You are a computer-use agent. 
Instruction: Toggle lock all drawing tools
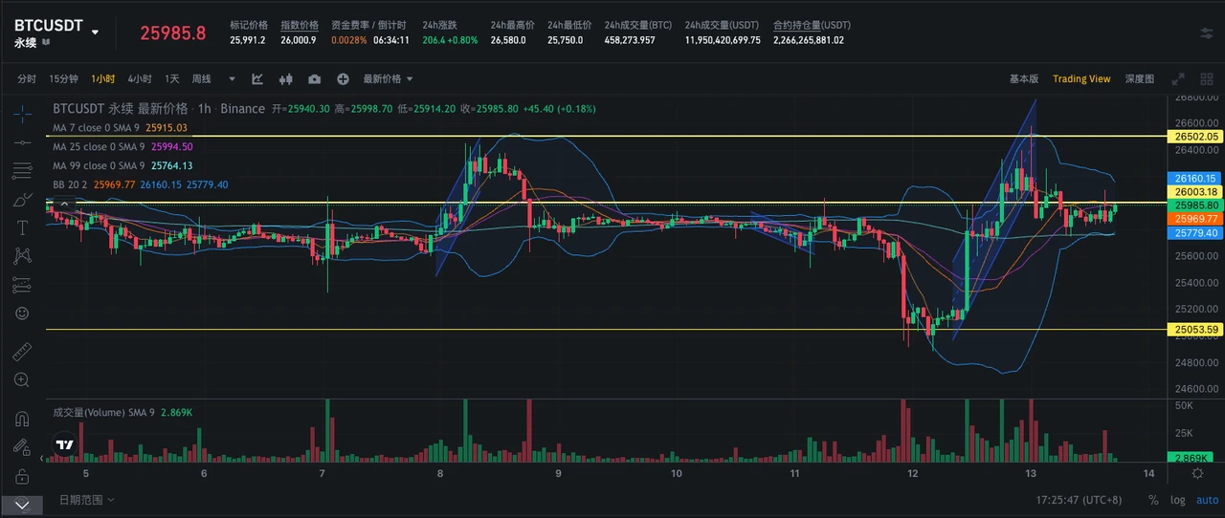coord(22,475)
